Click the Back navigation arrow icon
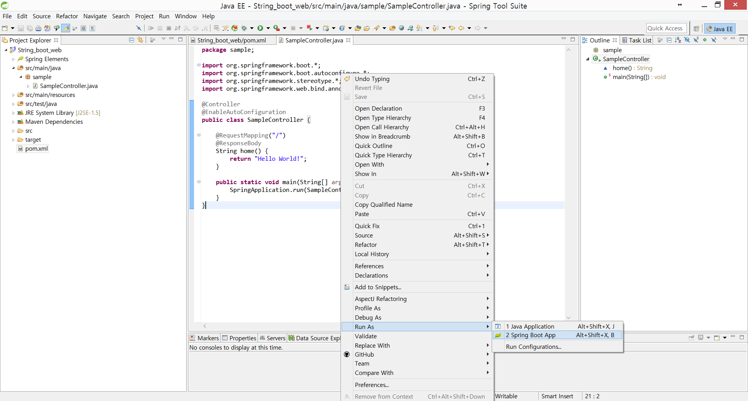Screen dimensions: 748x401 pyautogui.click(x=461, y=28)
